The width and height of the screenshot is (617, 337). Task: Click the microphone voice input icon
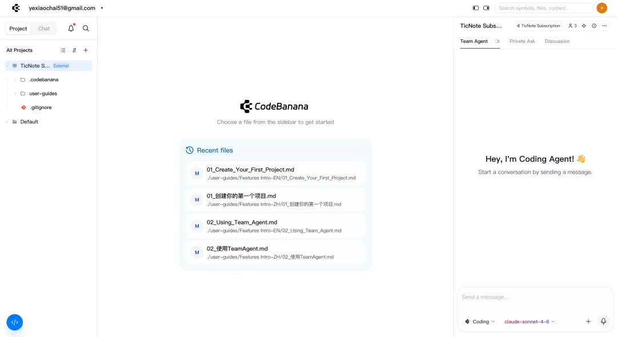[x=603, y=322]
